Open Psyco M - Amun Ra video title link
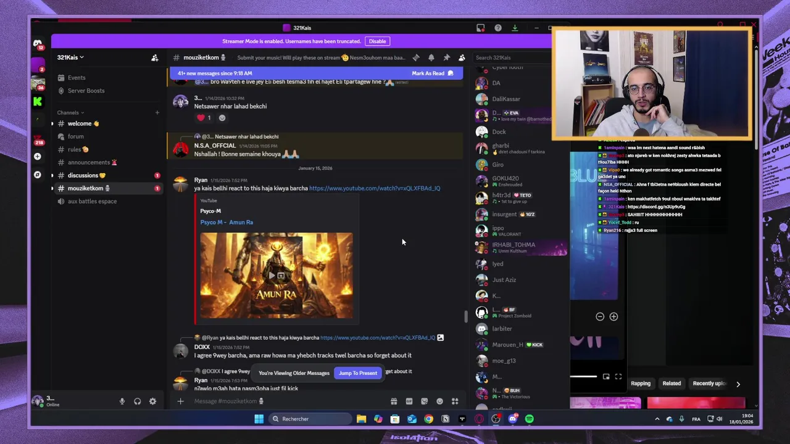 point(227,222)
